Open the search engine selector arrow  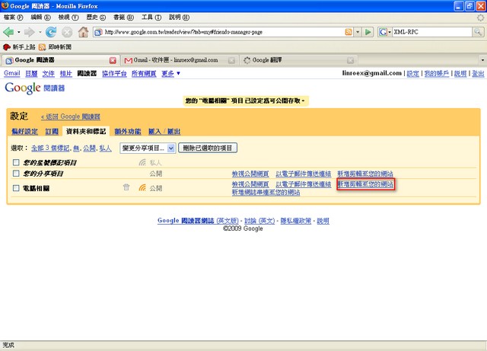click(x=390, y=32)
